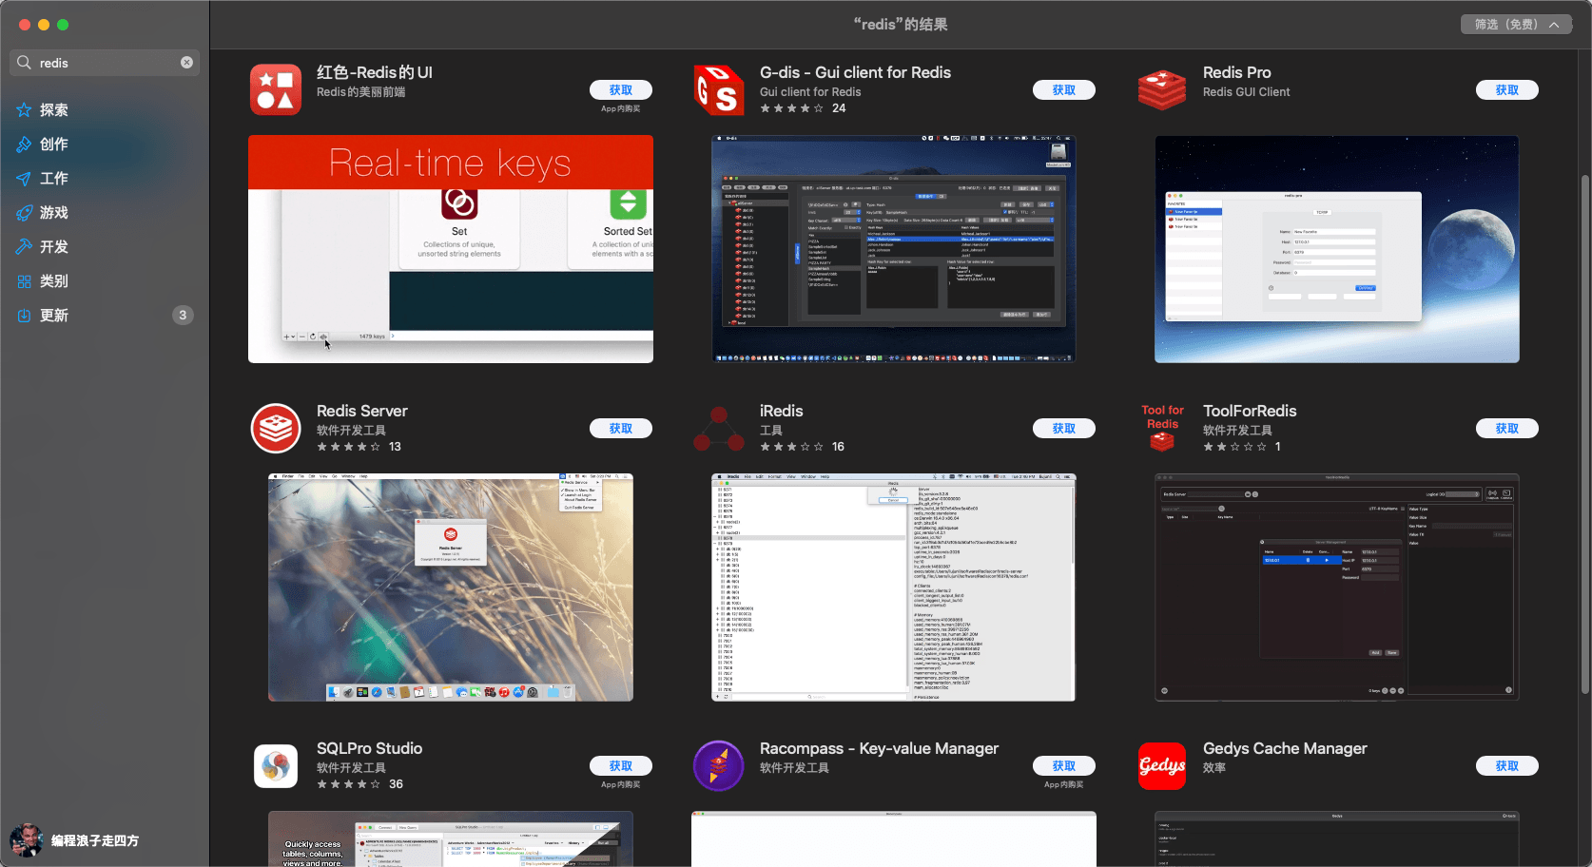
Task: Open the Racompass app icon
Action: 719,766
